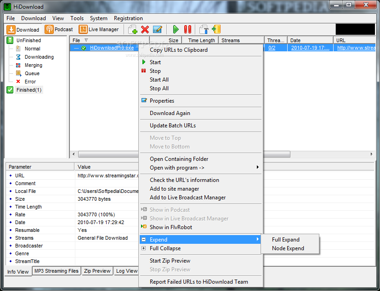380x291 pixels.
Task: Select Queue in the category tree
Action: [x=32, y=73]
